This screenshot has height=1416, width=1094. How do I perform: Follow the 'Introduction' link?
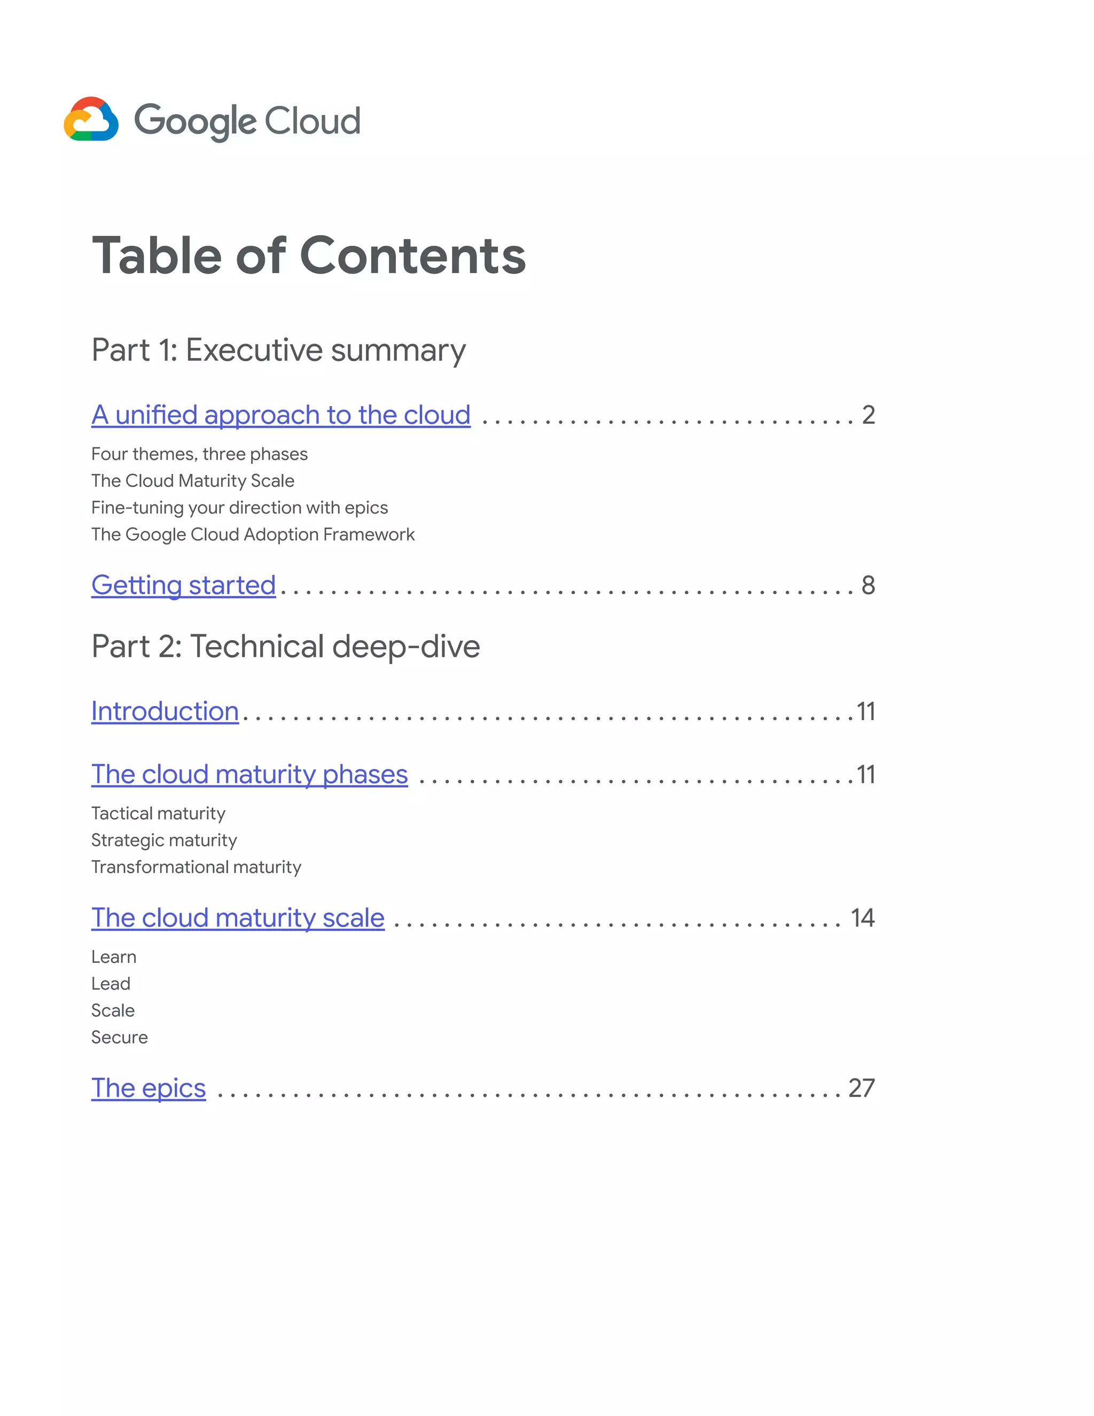click(165, 711)
